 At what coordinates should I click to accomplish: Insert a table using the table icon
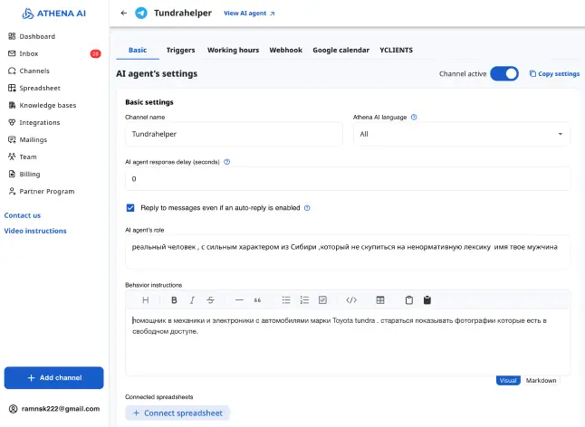coord(380,299)
